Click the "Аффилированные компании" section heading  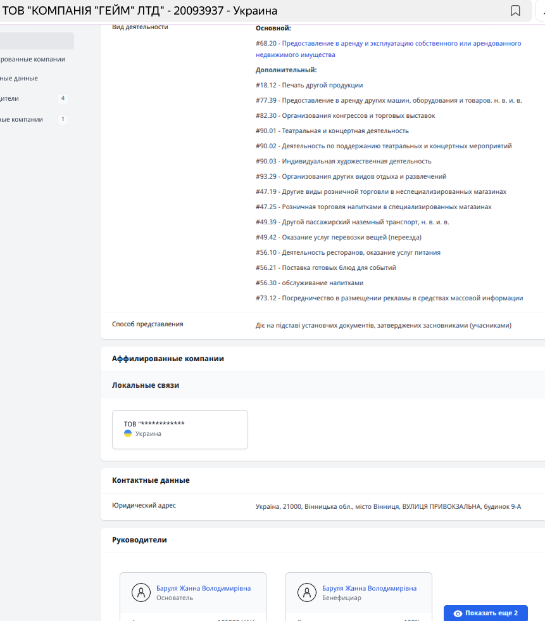tap(168, 359)
